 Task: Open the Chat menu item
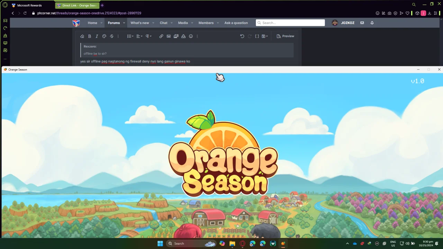click(164, 23)
